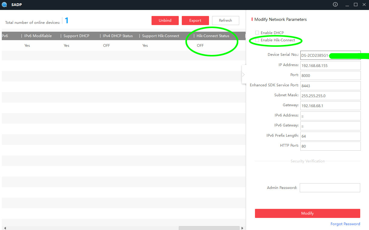Image resolution: width=369 pixels, height=230 pixels.
Task: Click the horizontal scrollbar thumb
Action: tap(209, 228)
